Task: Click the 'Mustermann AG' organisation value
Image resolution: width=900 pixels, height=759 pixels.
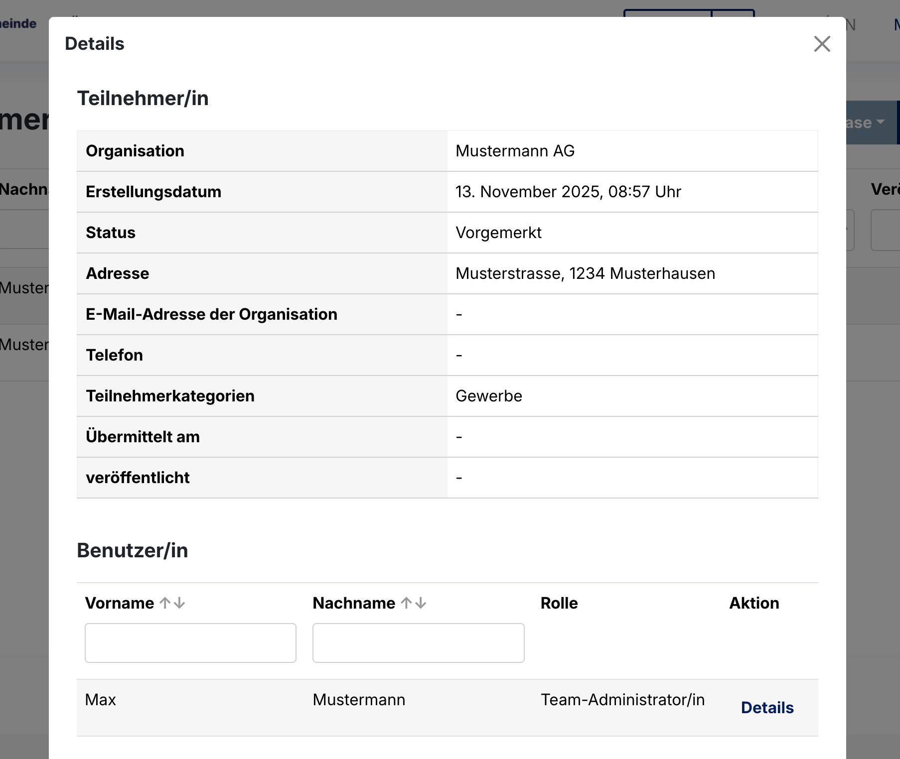Action: coord(515,151)
